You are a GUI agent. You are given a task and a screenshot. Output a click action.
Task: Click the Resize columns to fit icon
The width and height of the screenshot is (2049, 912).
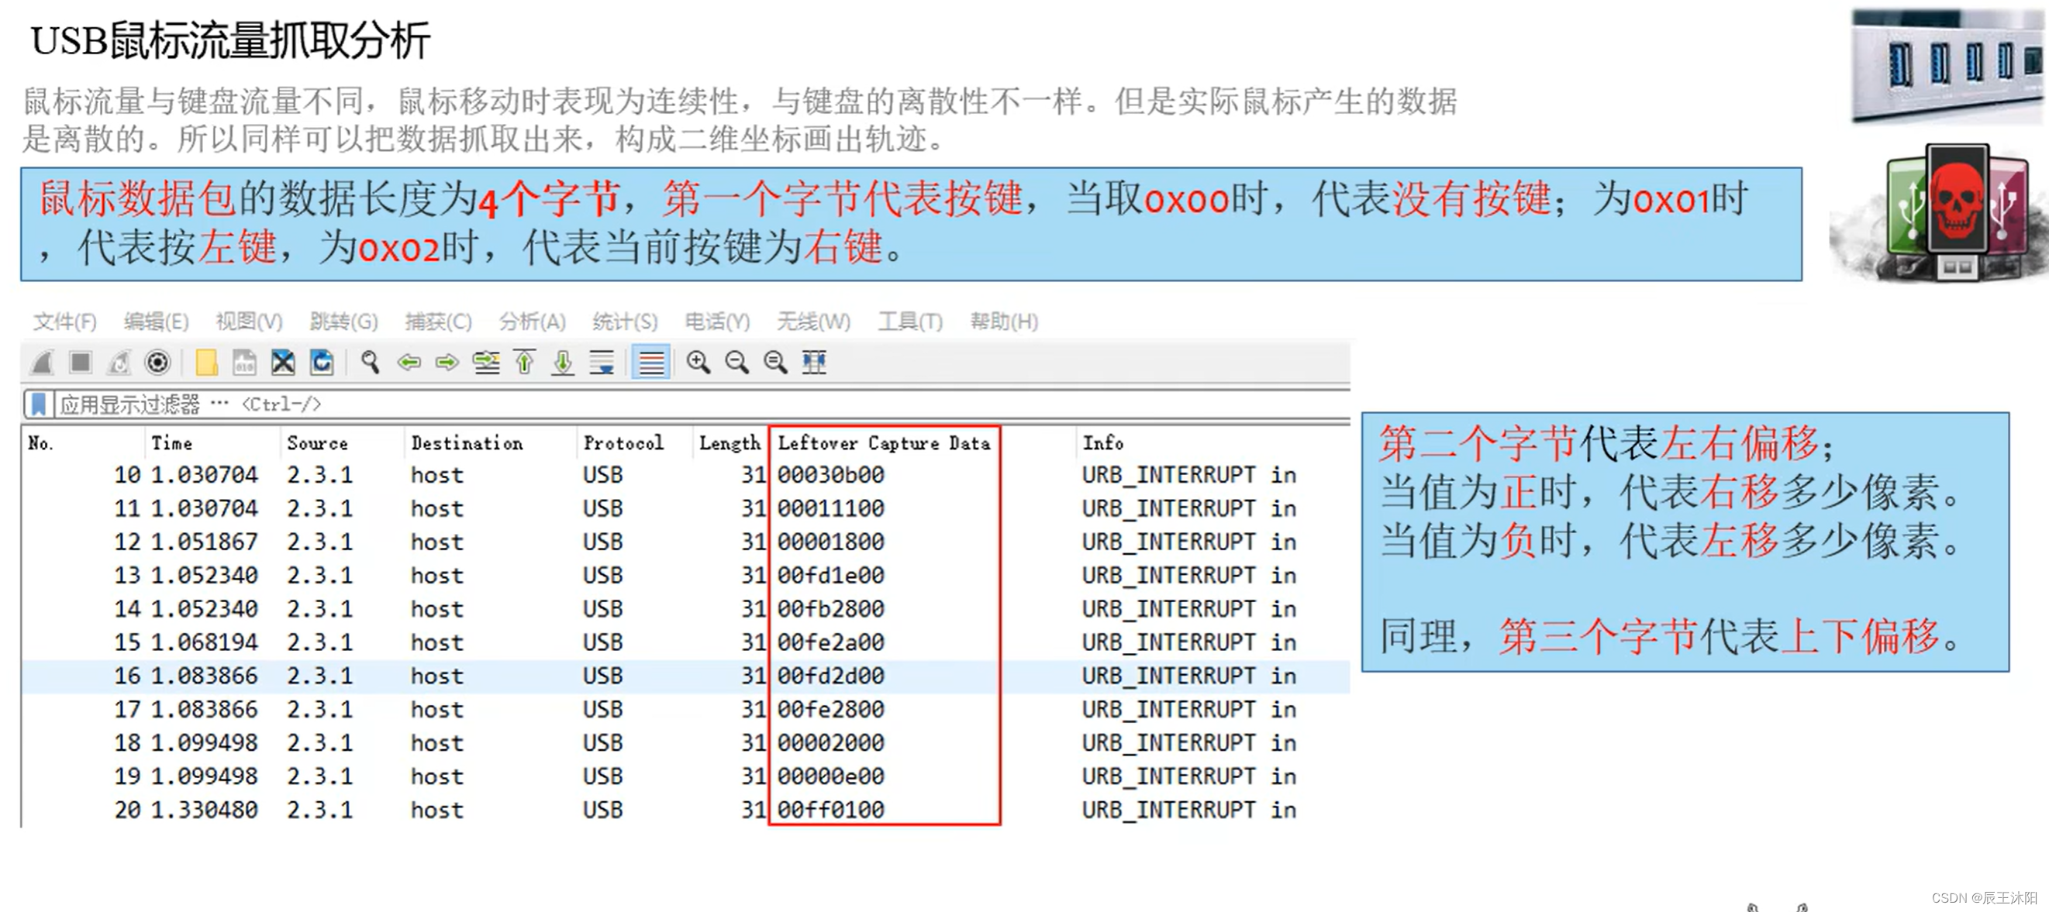click(x=814, y=363)
